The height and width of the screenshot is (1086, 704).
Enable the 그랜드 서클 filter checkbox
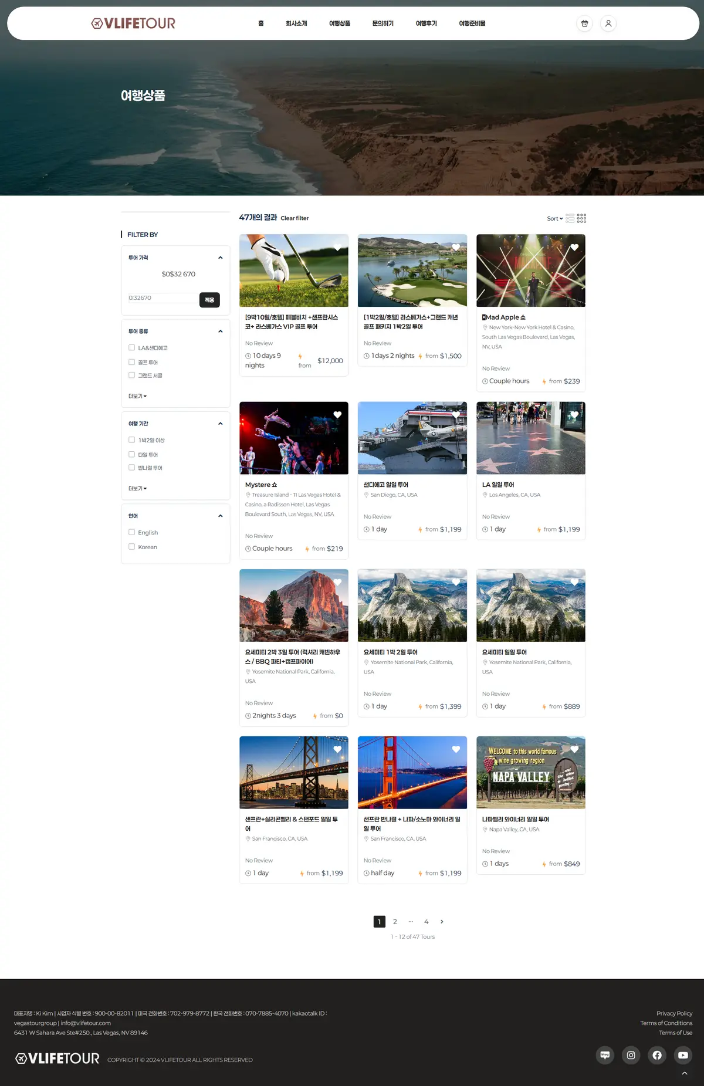(131, 375)
